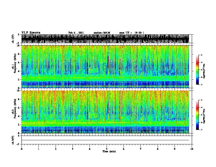Click the ch.1 "Frequency (kHz)" axis label
216x167 pixels.
(x=15, y=64)
